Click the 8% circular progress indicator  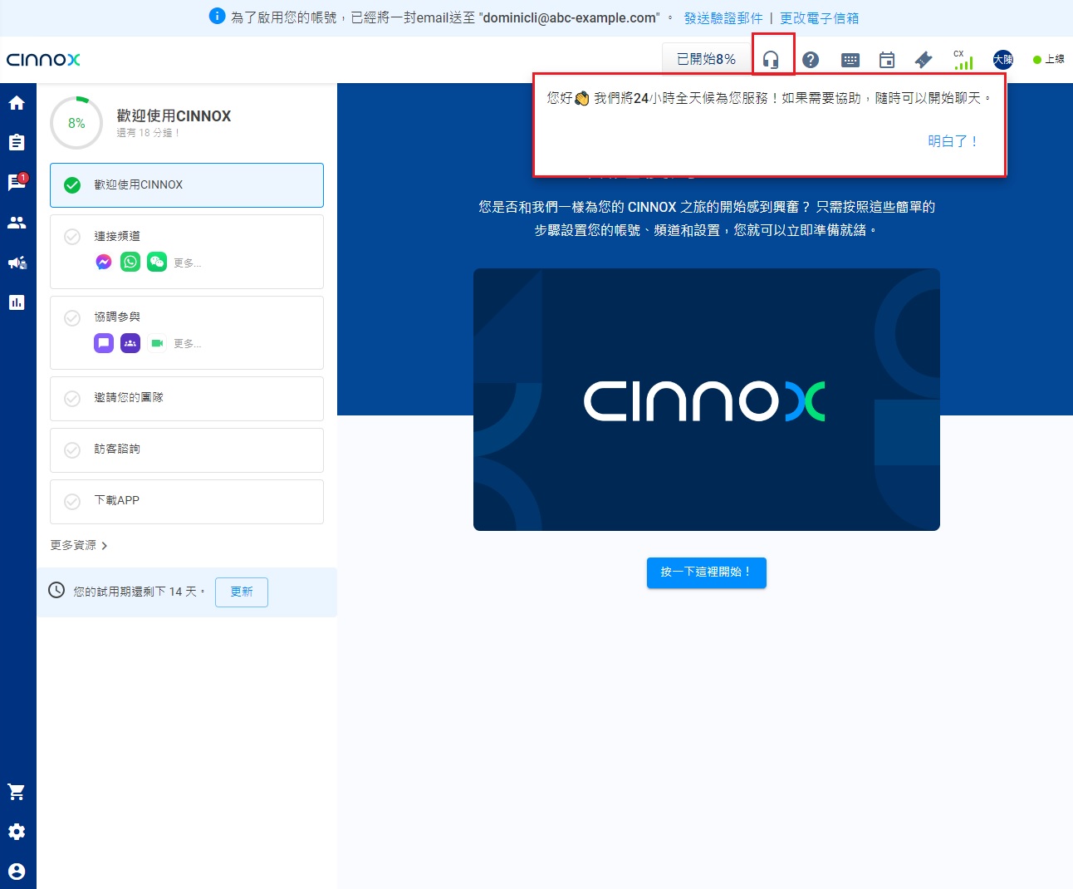coord(76,123)
